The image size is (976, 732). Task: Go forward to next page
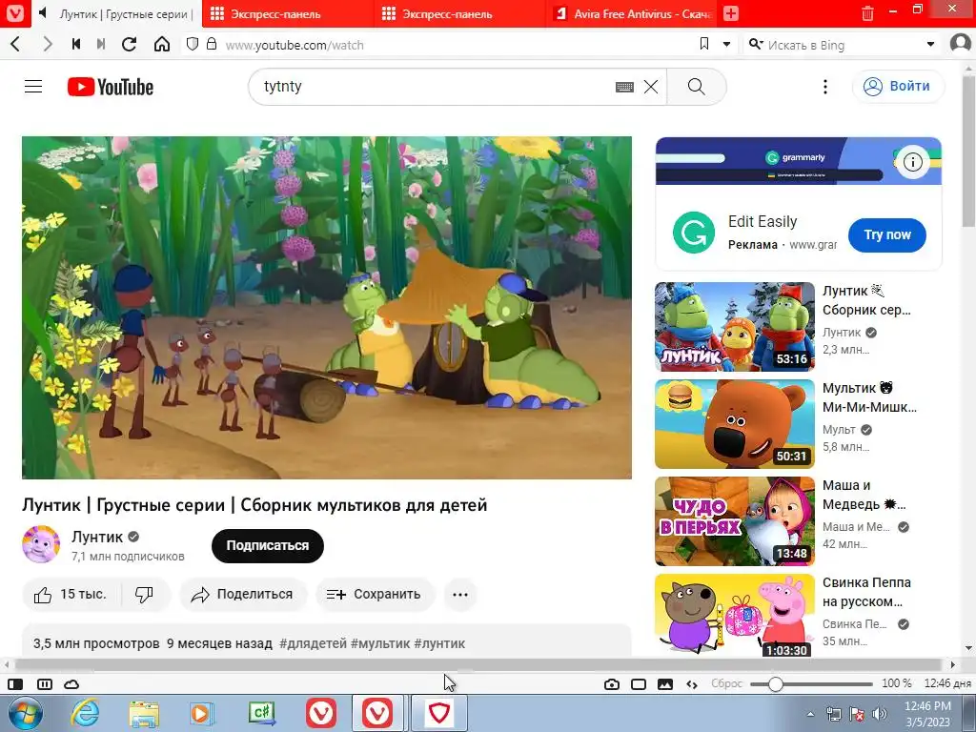pyautogui.click(x=48, y=44)
